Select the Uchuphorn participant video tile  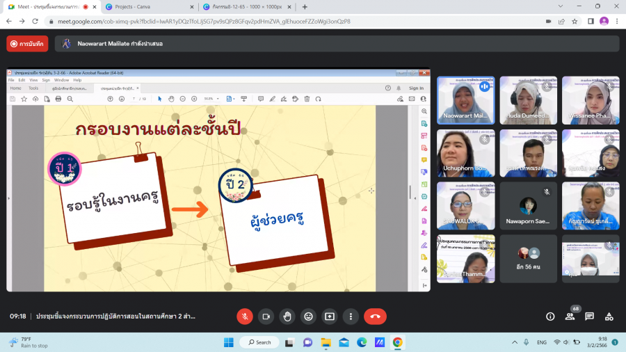click(465, 153)
